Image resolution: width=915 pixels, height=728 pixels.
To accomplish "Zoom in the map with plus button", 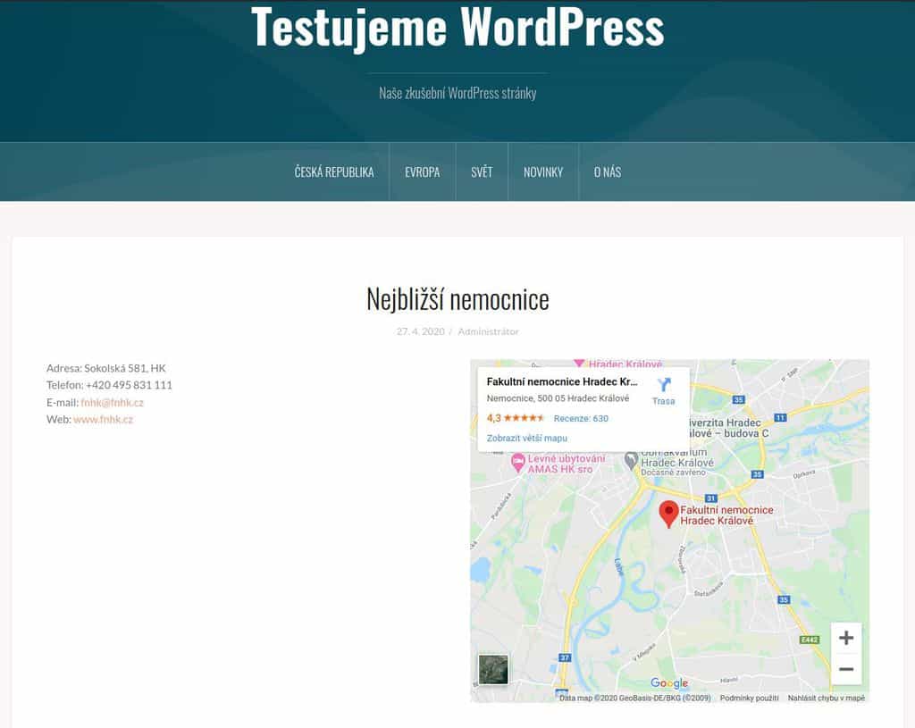I will (x=846, y=638).
